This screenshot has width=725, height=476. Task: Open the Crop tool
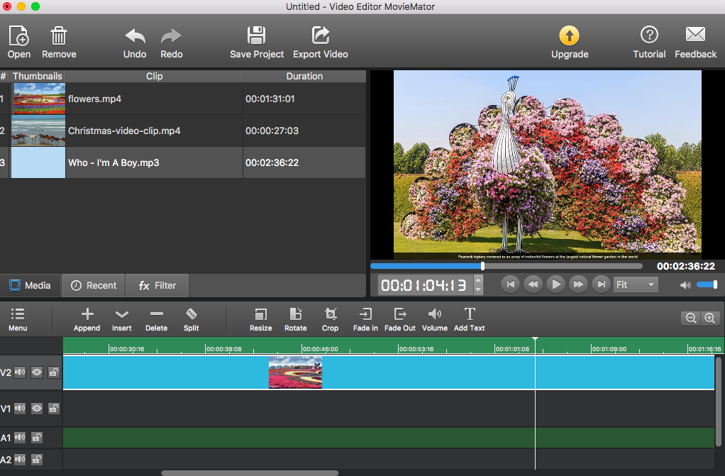coord(330,319)
